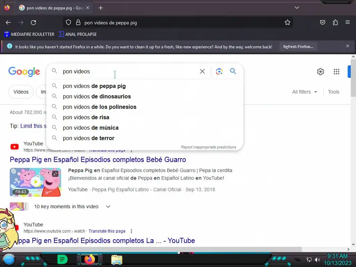Viewport: 356px width, 267px height.
Task: Open File Explorer from taskbar
Action: tap(117, 260)
